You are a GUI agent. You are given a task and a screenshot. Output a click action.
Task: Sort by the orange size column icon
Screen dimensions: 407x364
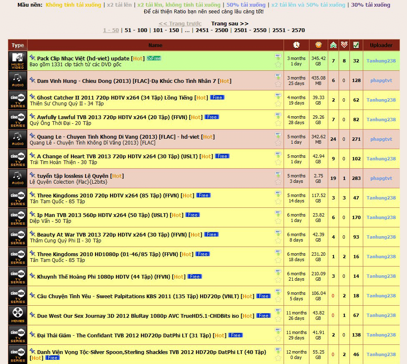tap(319, 45)
